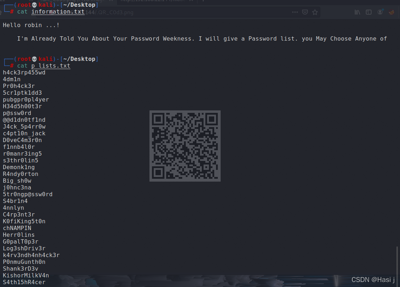Select password 's3thr0lin5'

pos(20,161)
